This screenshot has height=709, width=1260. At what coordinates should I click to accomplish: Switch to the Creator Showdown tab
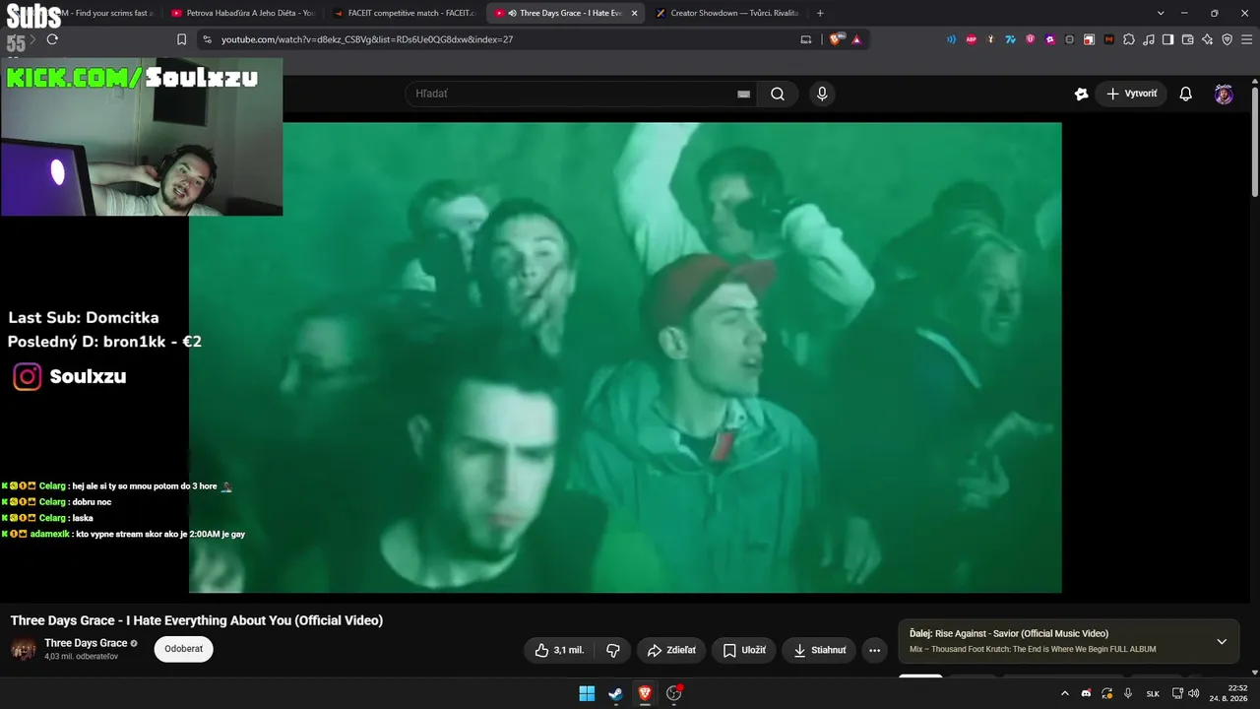(726, 13)
